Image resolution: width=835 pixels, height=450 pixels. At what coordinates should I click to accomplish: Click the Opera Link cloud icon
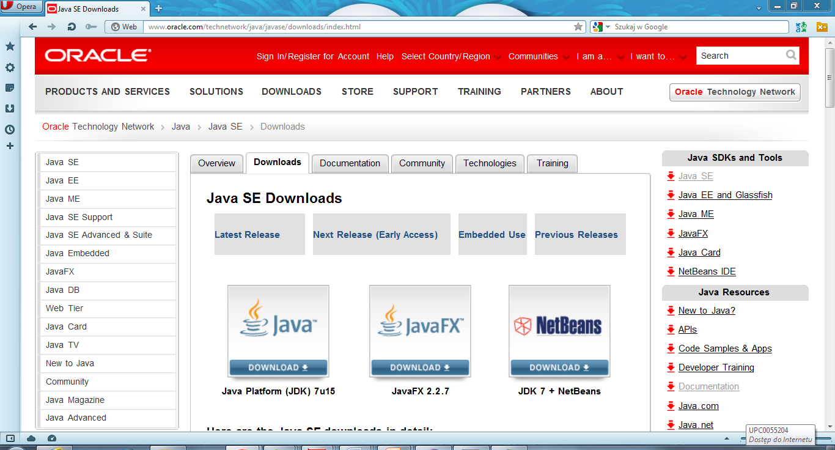(x=31, y=438)
